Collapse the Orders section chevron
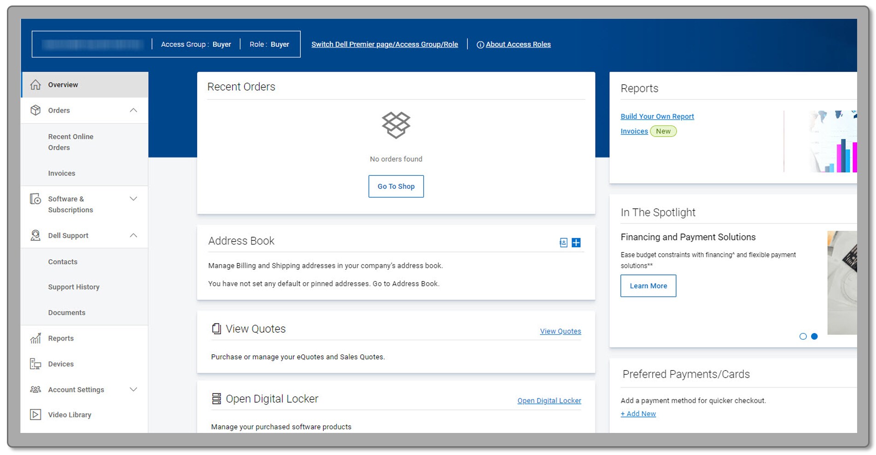The image size is (876, 455). click(134, 110)
